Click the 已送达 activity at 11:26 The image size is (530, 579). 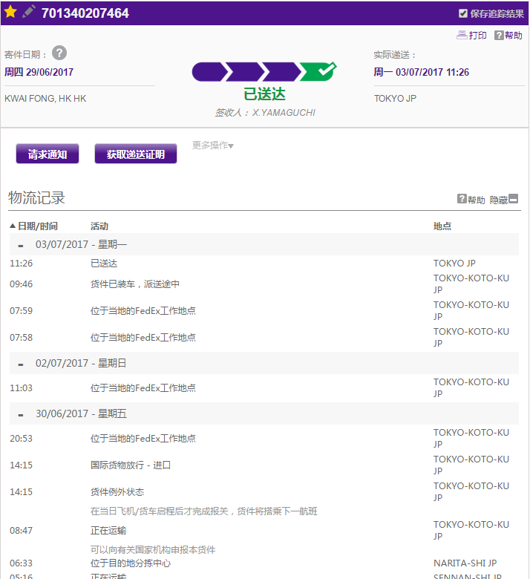click(104, 264)
